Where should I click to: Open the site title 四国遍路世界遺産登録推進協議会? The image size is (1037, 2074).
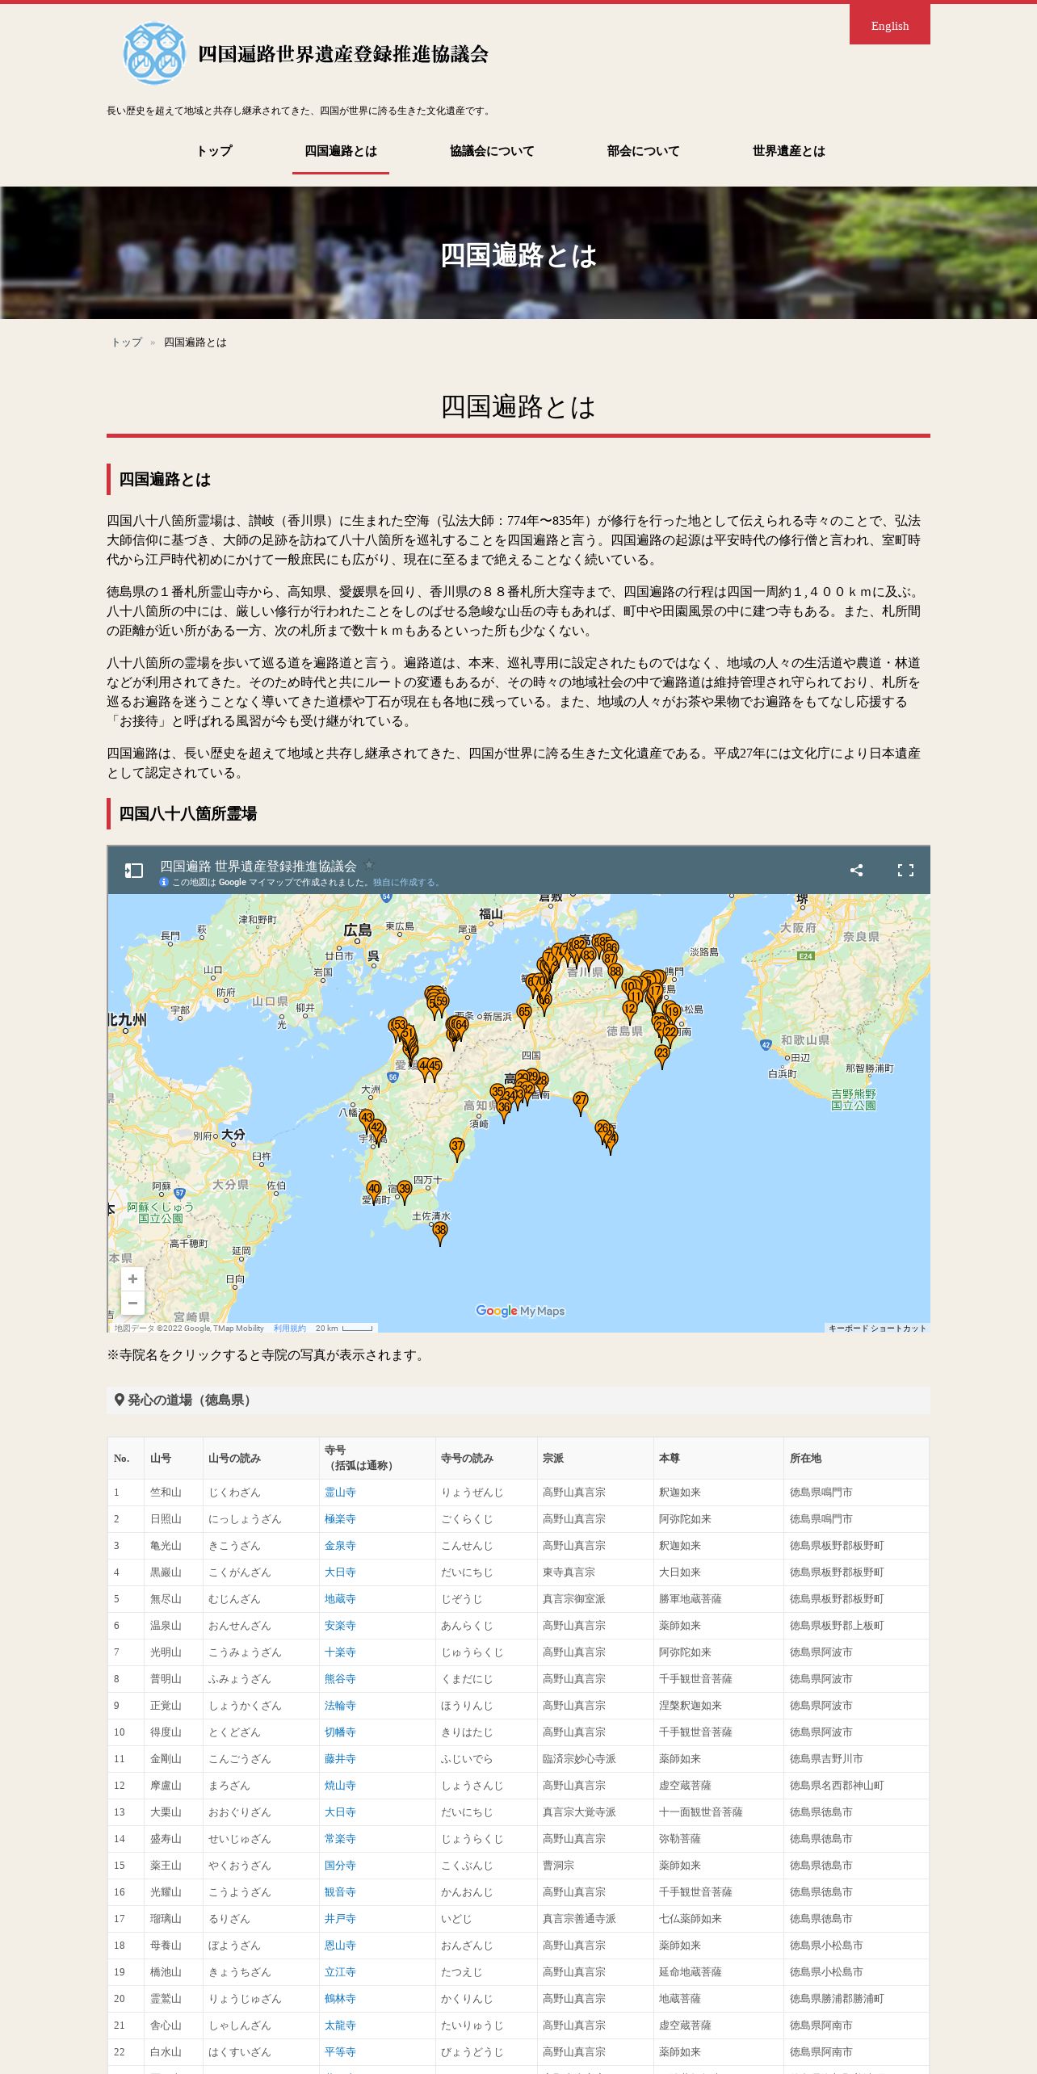point(343,54)
